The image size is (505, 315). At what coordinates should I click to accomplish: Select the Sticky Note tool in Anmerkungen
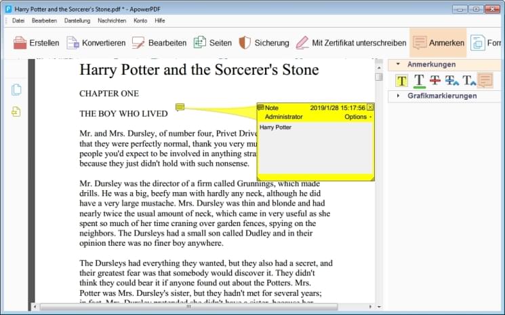(485, 81)
